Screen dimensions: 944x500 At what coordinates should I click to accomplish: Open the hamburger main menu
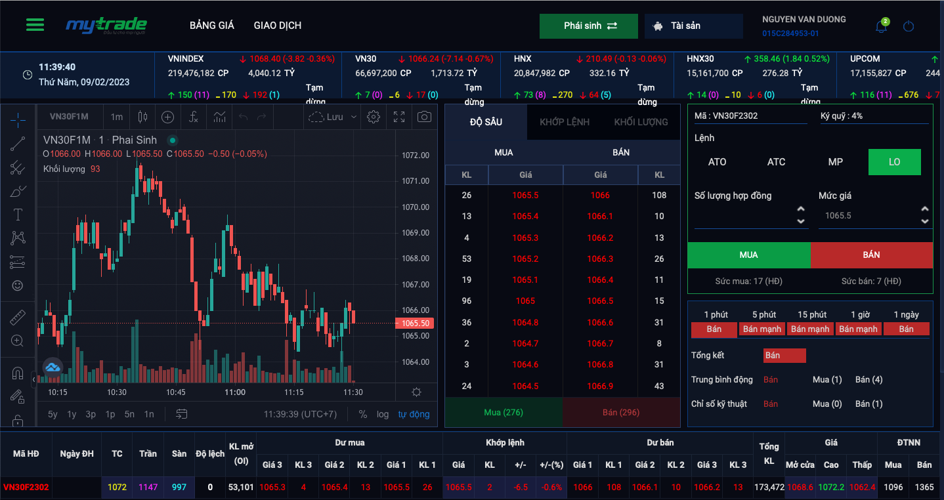click(x=35, y=25)
